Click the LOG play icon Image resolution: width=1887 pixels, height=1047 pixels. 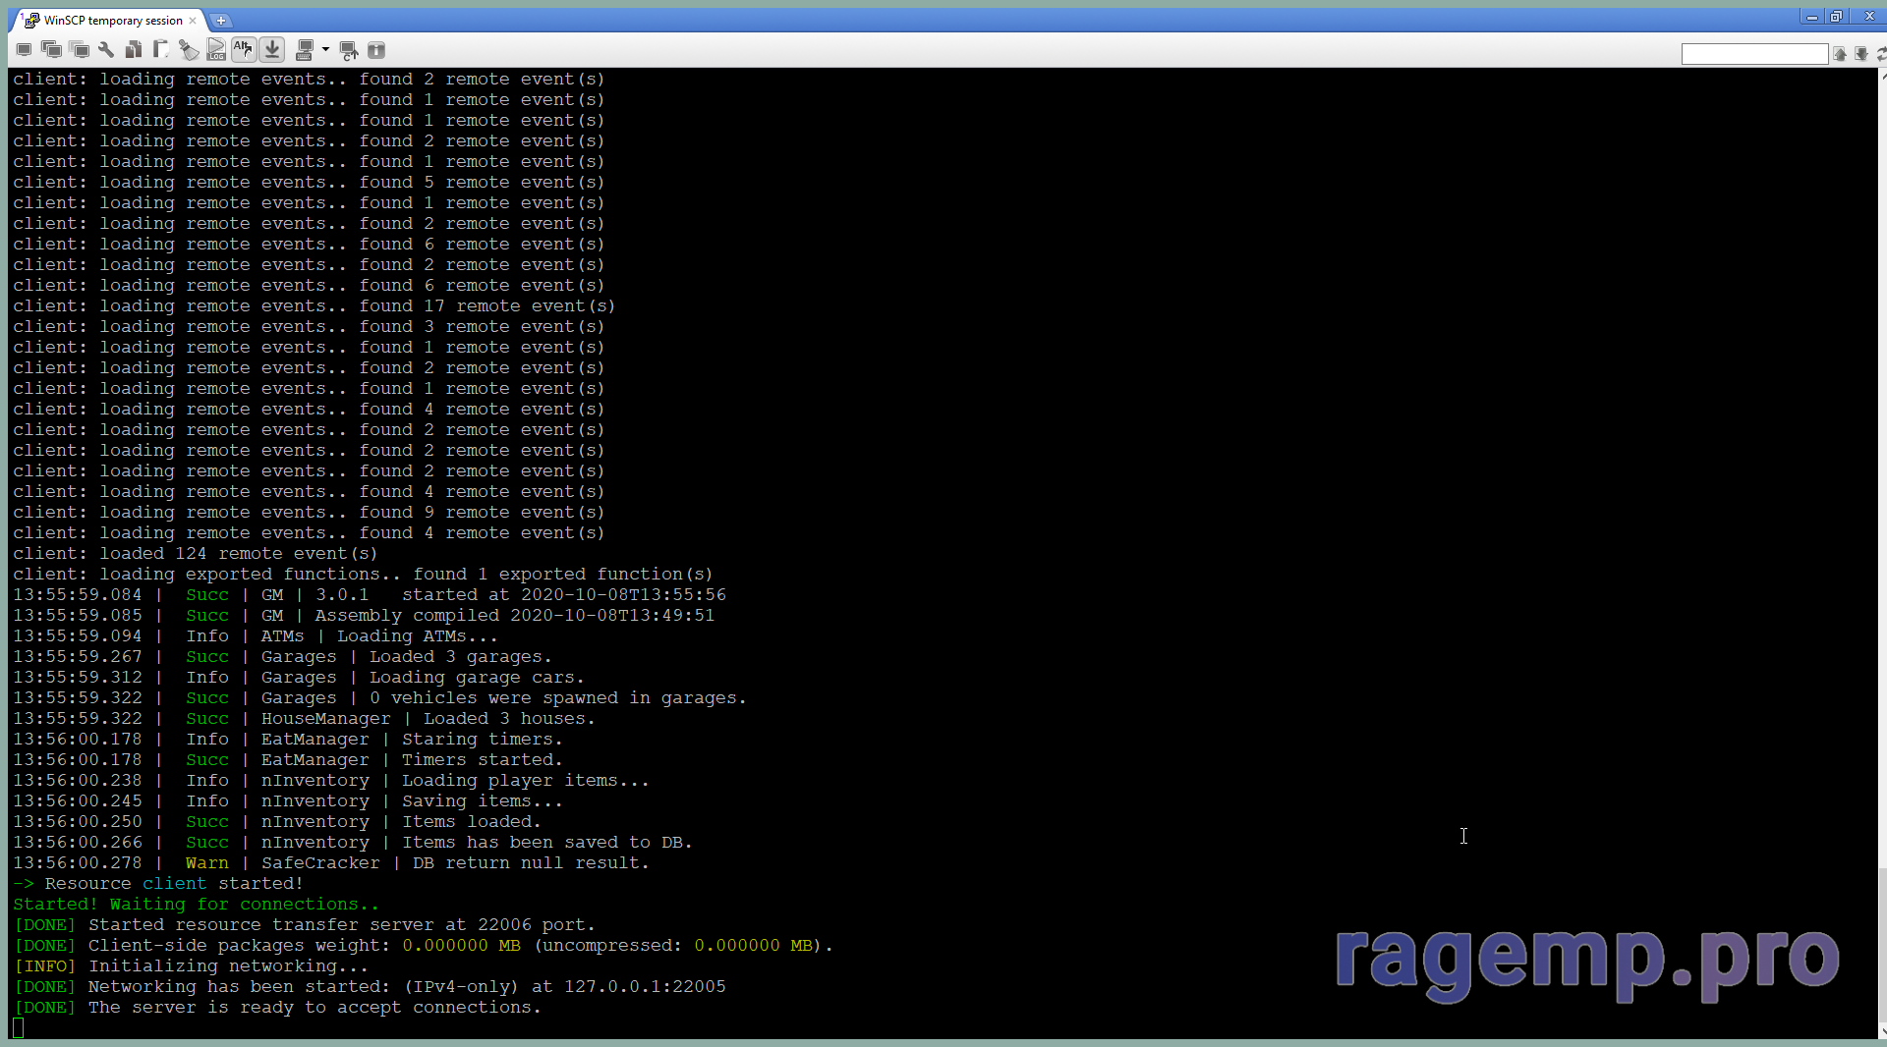click(216, 50)
